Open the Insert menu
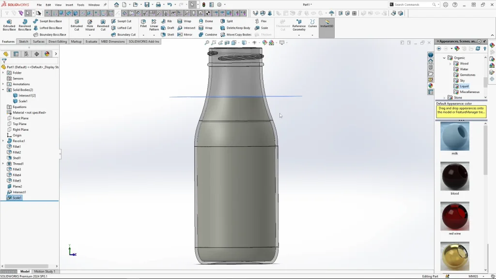The image size is (496, 279). tap(69, 5)
